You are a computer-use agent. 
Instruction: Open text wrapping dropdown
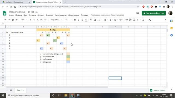coord(116,20)
